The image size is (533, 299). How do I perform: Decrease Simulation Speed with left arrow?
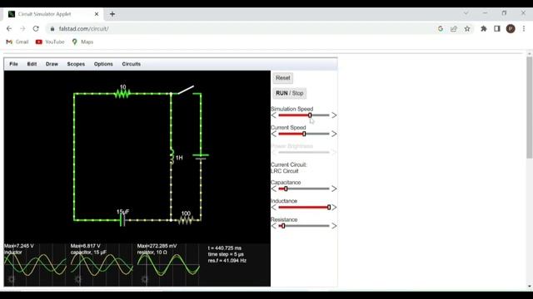pos(274,115)
